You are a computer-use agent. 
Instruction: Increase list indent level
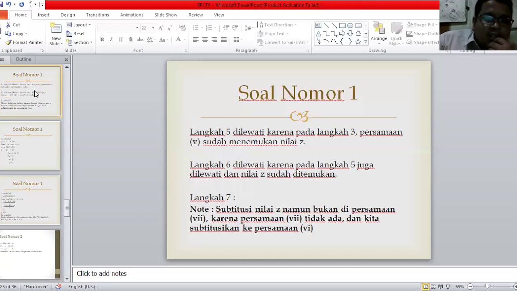point(237,28)
